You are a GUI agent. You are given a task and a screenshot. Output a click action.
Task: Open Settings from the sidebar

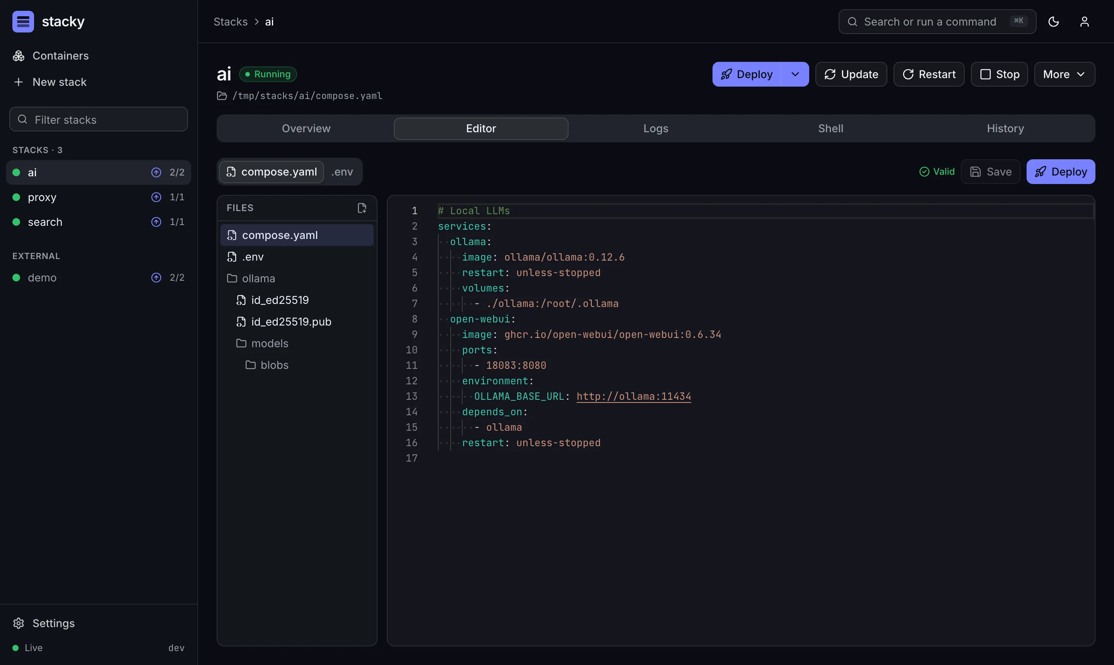(x=99, y=623)
